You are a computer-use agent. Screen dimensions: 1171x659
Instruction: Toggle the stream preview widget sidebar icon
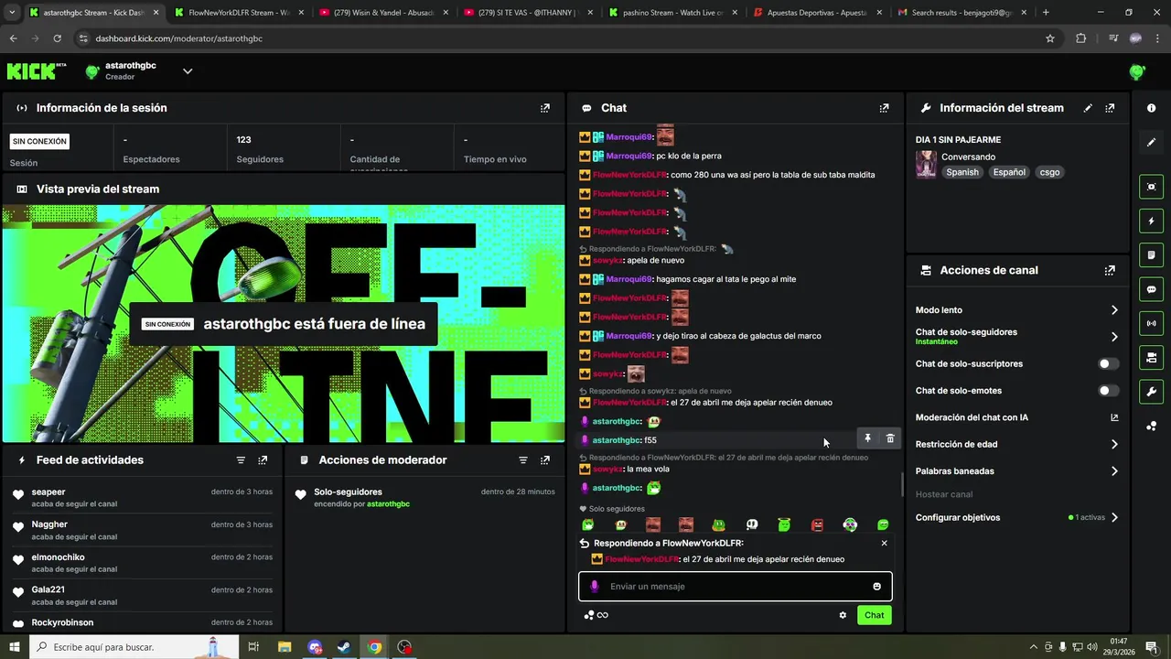[1151, 187]
